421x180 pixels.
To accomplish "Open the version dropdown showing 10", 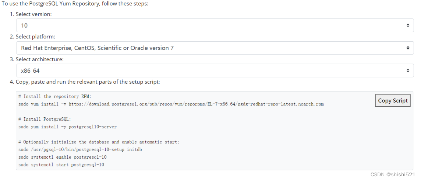I will click(x=215, y=25).
